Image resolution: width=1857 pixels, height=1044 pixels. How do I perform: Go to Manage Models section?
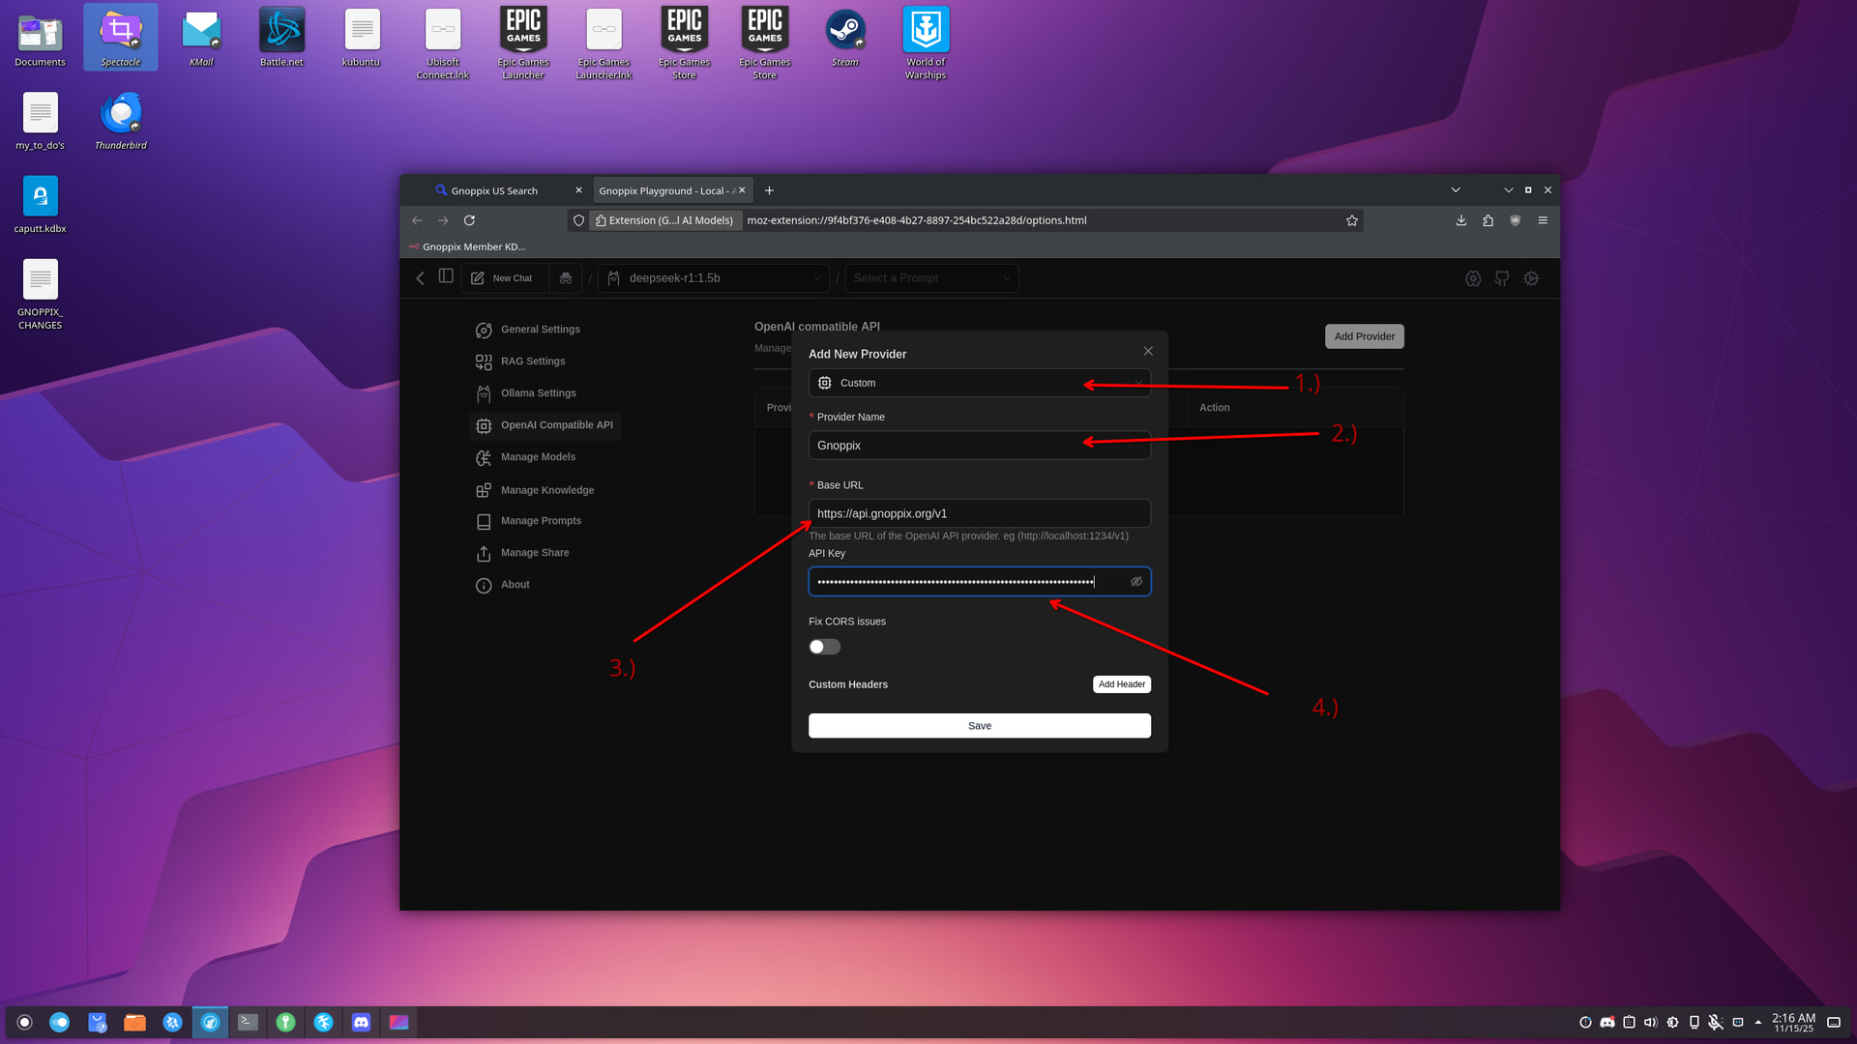(538, 457)
